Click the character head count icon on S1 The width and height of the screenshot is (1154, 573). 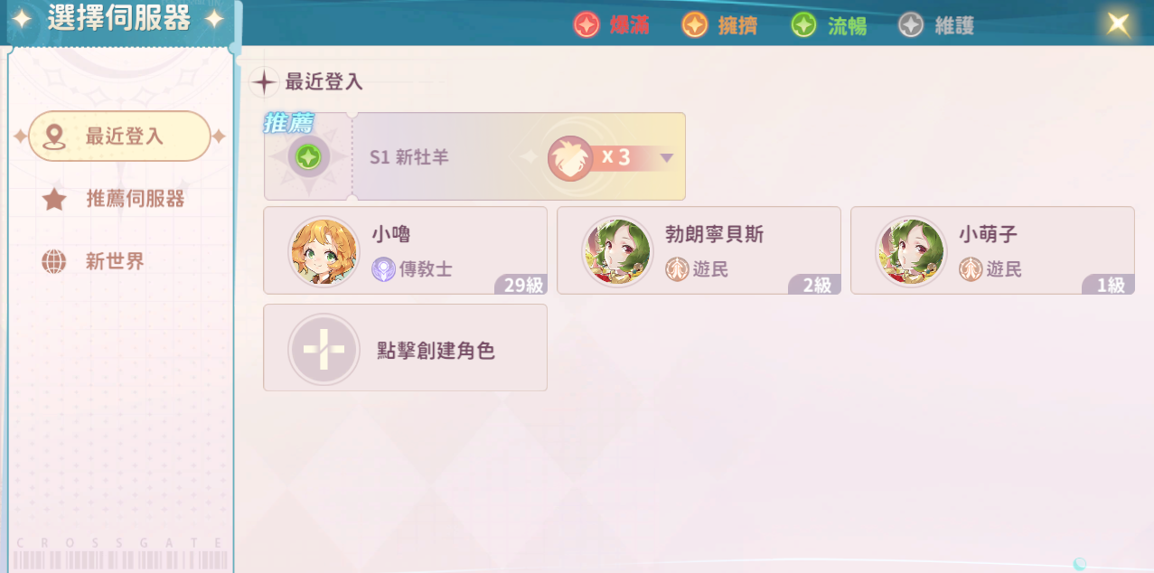[x=570, y=157]
